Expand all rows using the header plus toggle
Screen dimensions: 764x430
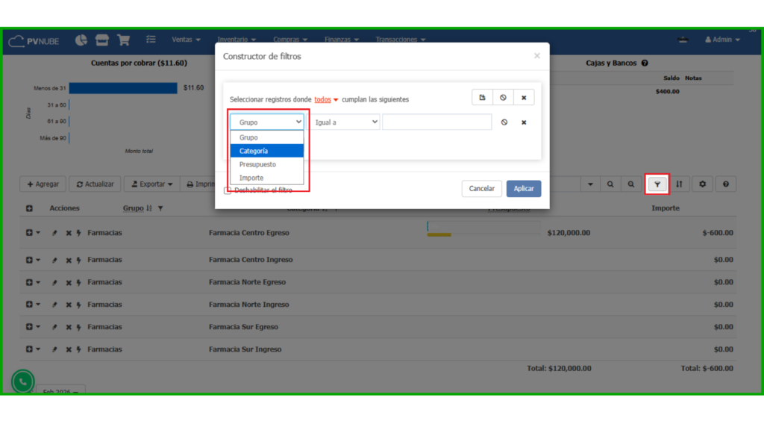click(29, 208)
